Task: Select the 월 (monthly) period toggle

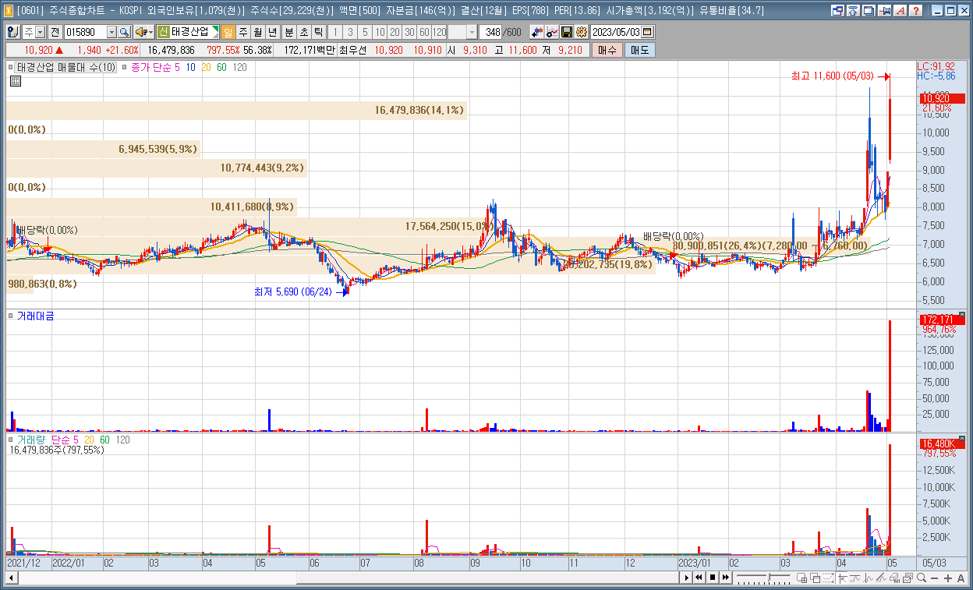Action: pos(257,32)
